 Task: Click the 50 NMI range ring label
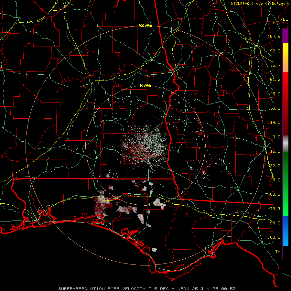point(145,86)
